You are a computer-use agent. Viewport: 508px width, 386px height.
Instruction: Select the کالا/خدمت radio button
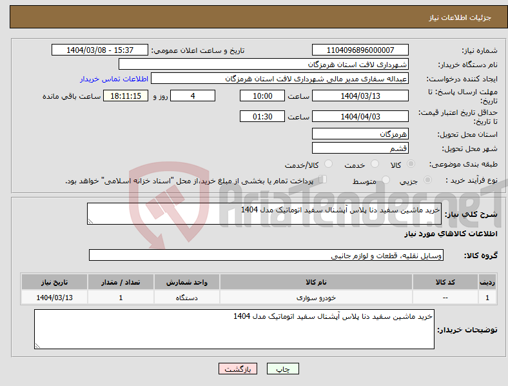[328, 164]
